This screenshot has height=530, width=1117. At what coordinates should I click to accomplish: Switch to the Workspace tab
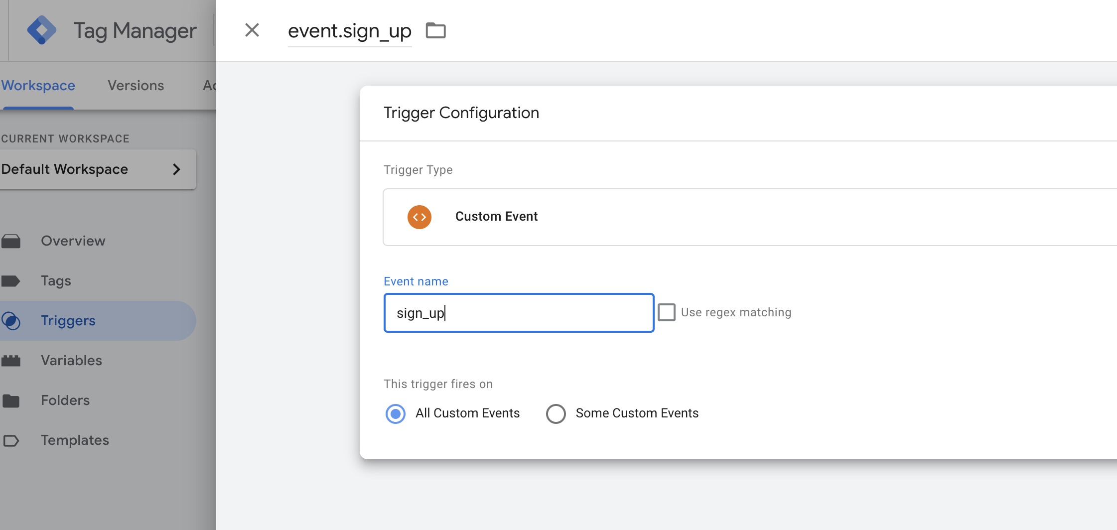(38, 86)
